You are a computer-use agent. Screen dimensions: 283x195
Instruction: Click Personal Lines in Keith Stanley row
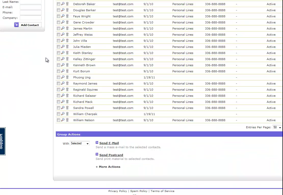[x=183, y=53]
